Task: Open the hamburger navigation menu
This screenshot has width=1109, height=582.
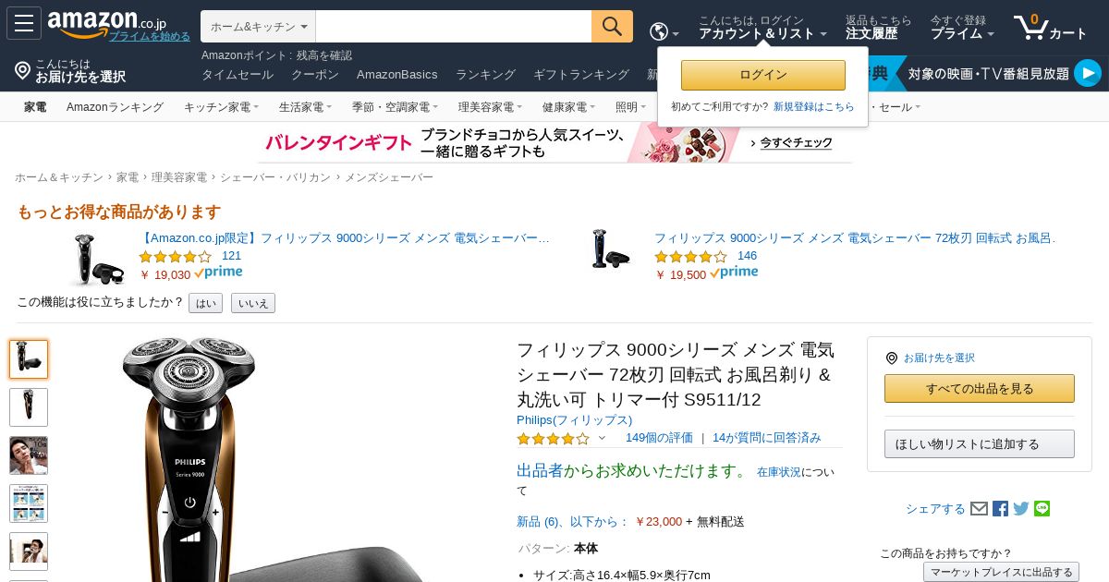Action: 24,23
